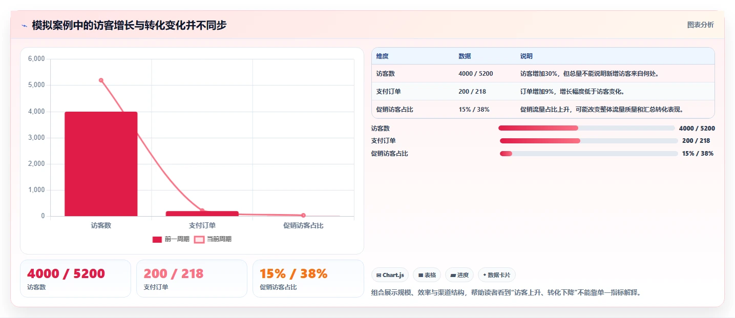The width and height of the screenshot is (735, 318).
Task: Click the 访客数 progress bar
Action: coord(586,128)
